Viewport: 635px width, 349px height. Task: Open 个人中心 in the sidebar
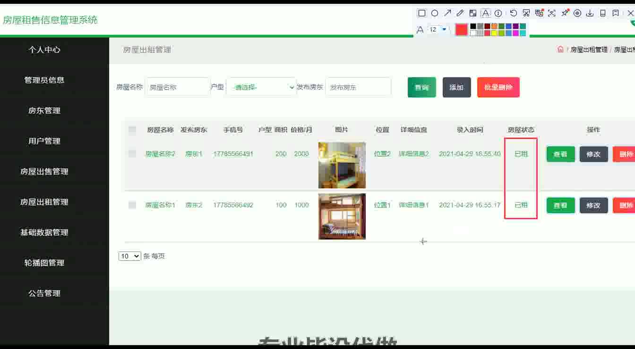coord(44,50)
